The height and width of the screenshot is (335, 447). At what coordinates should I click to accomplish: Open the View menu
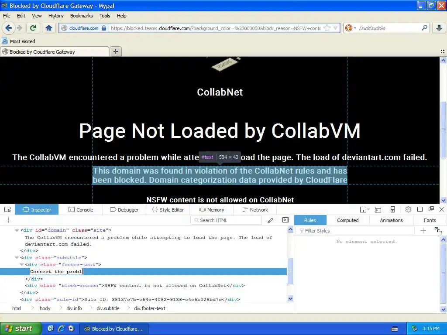coord(37,16)
